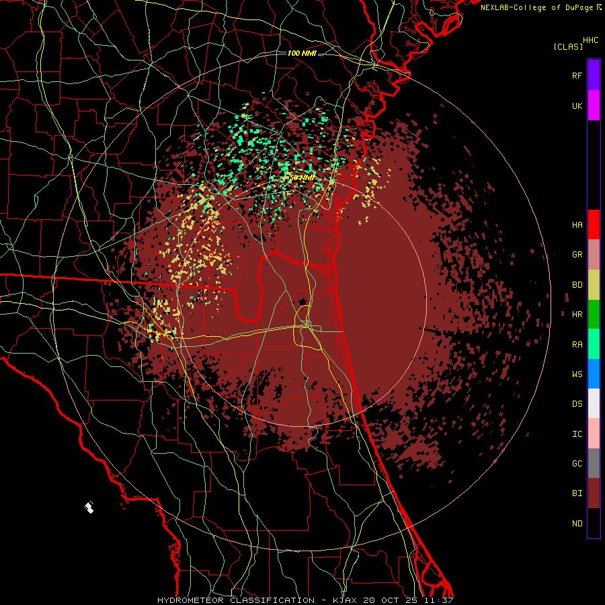
Task: Click the 20 OCT 25 date text
Action: point(391,600)
